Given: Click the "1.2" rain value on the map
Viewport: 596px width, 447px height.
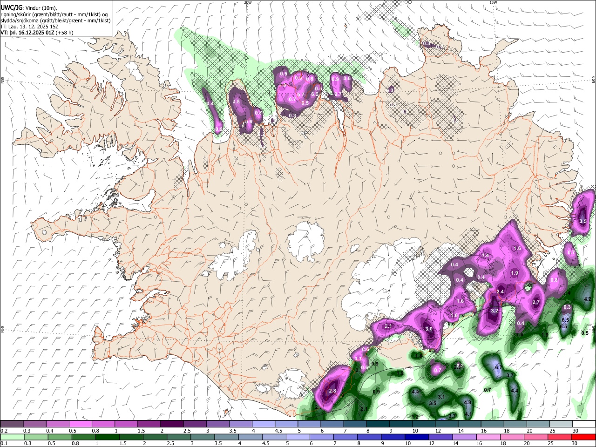Looking at the screenshot, I should pyautogui.click(x=415, y=417).
